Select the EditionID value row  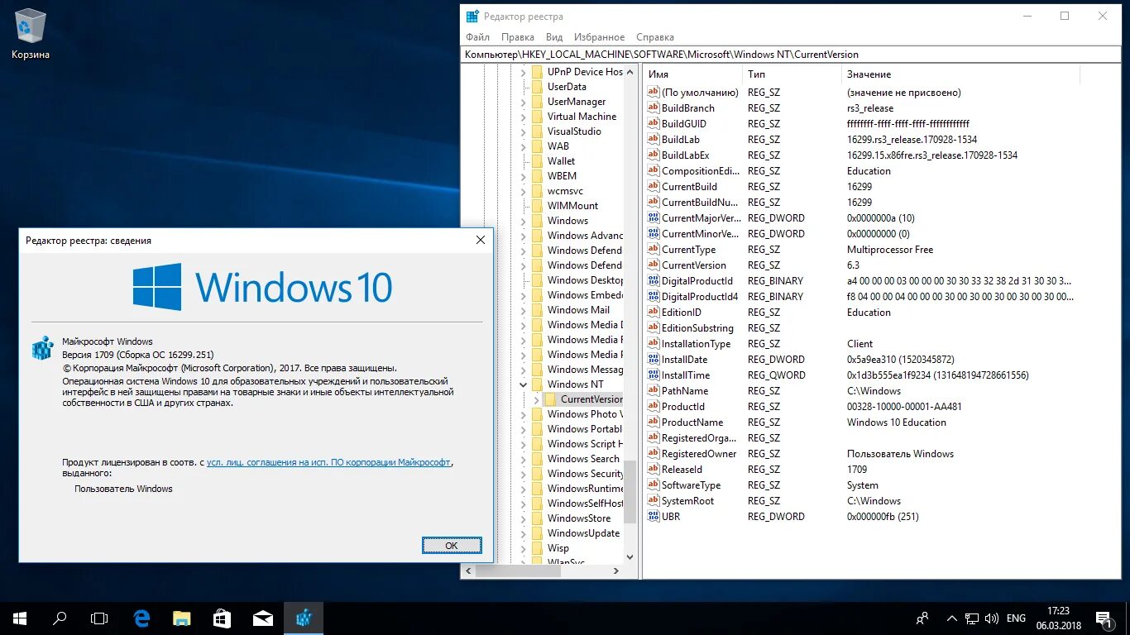(x=860, y=313)
